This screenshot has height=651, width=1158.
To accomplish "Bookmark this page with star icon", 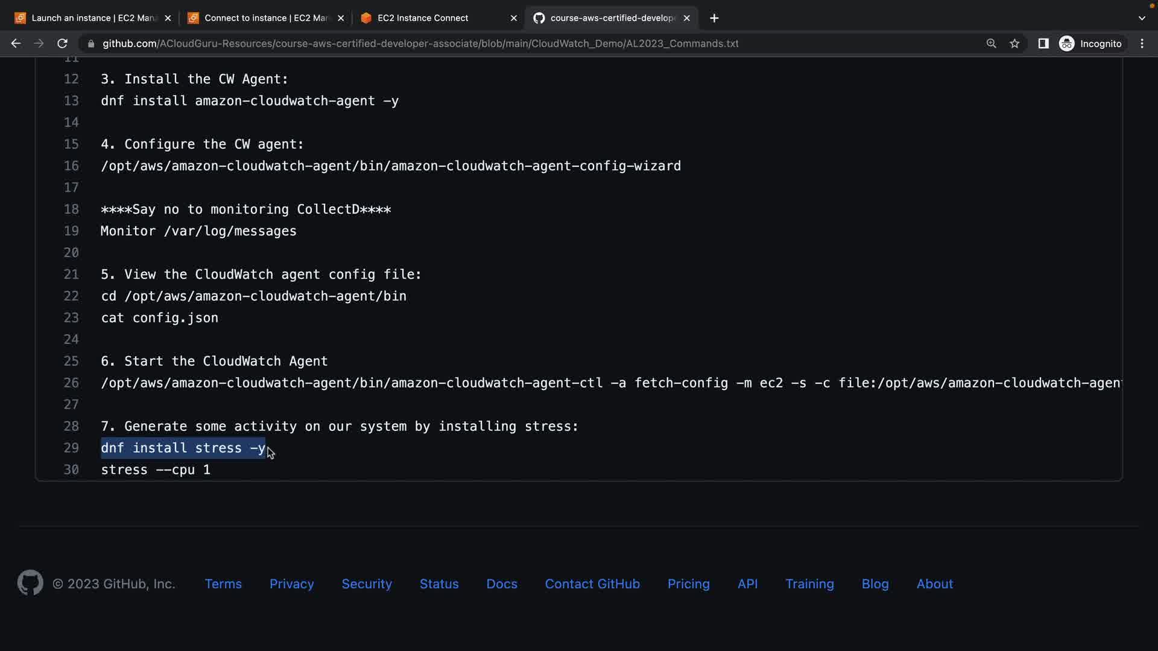I will point(1014,43).
